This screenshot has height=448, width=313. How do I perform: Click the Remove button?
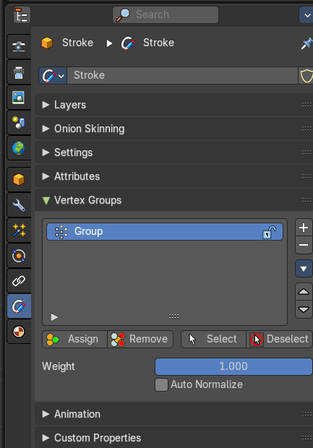pos(140,339)
